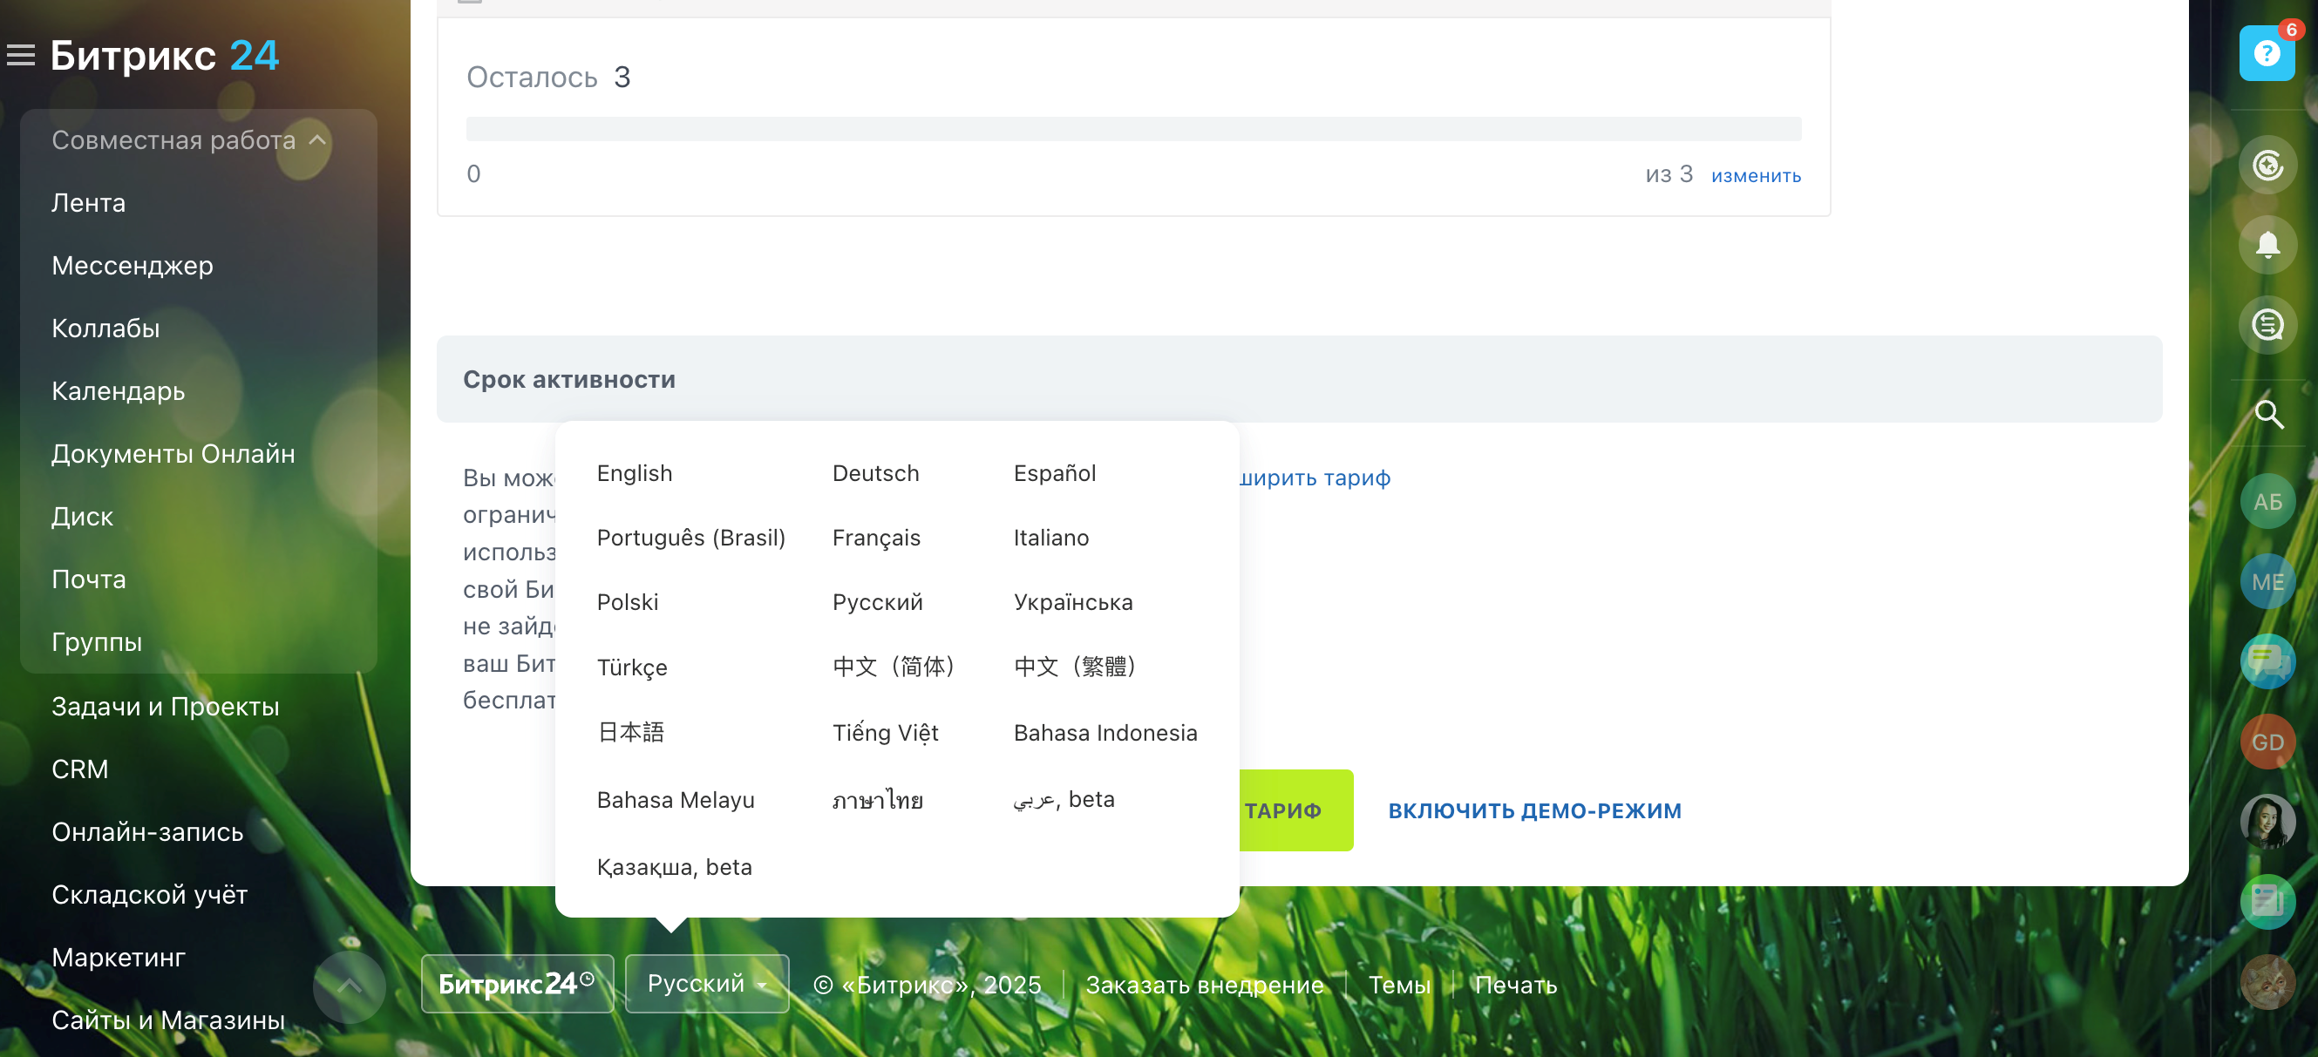The image size is (2318, 1057).
Task: Switch language to Türkçe
Action: pyautogui.click(x=632, y=667)
